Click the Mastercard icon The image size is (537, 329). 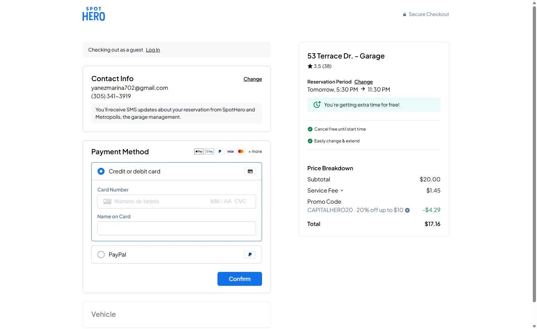point(241,151)
